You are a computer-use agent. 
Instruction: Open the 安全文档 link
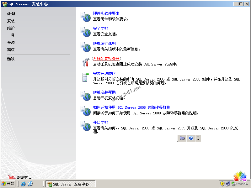pyautogui.click(x=100, y=29)
